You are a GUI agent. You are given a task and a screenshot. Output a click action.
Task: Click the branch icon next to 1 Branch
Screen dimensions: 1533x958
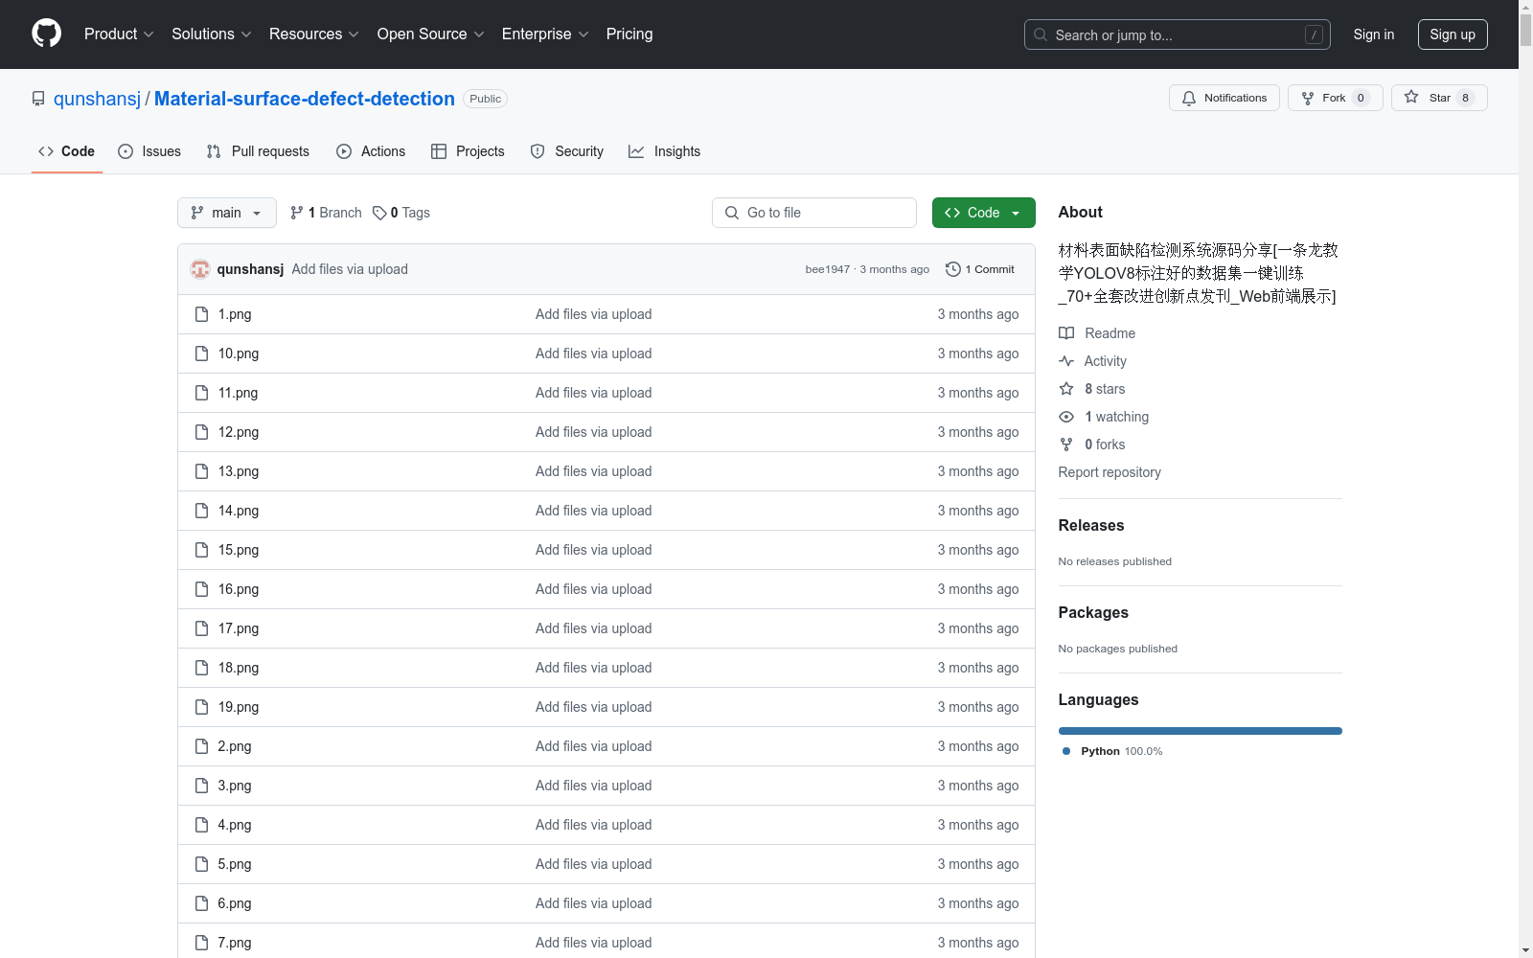[297, 213]
